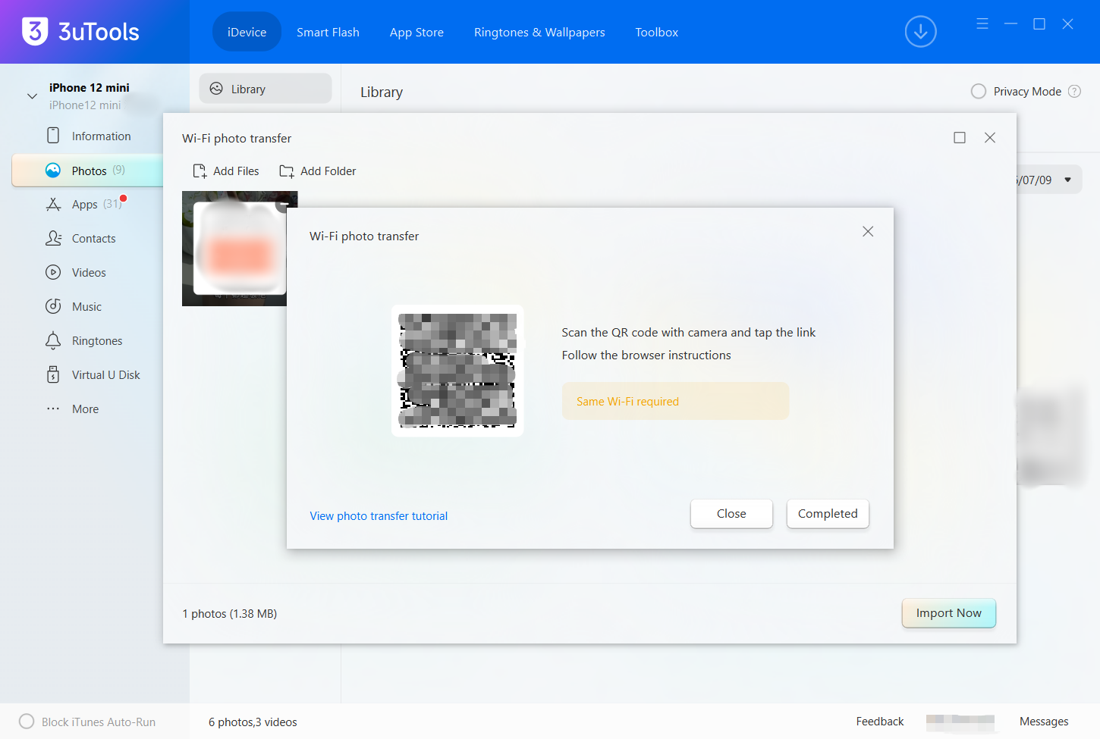Open the Privacy Mode help question icon
The width and height of the screenshot is (1100, 739).
pyautogui.click(x=1074, y=91)
